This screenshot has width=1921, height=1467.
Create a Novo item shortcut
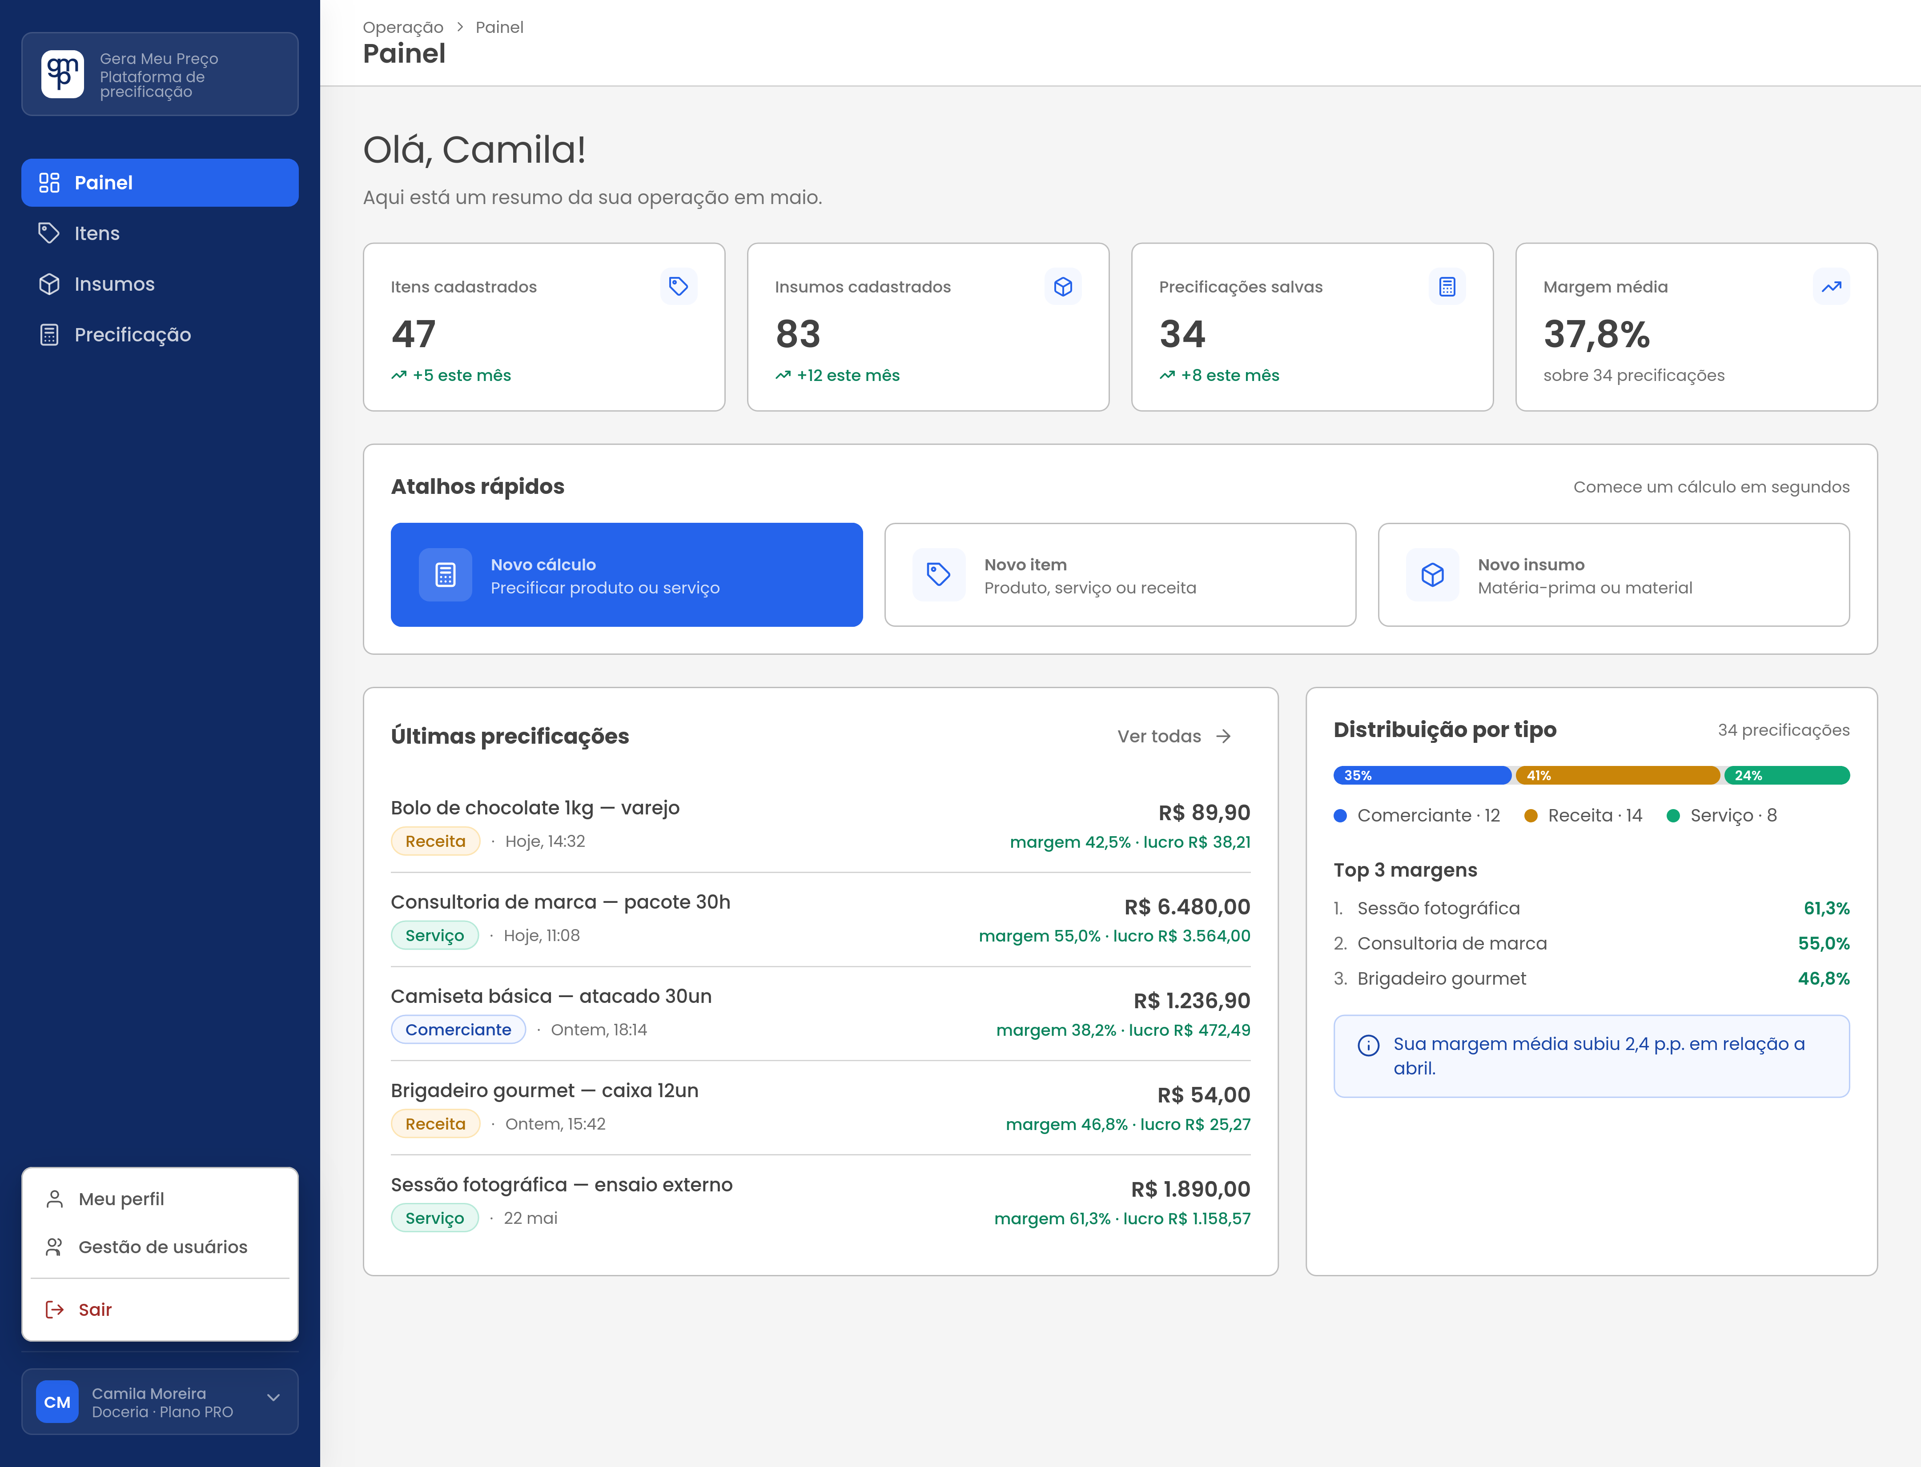click(1120, 574)
